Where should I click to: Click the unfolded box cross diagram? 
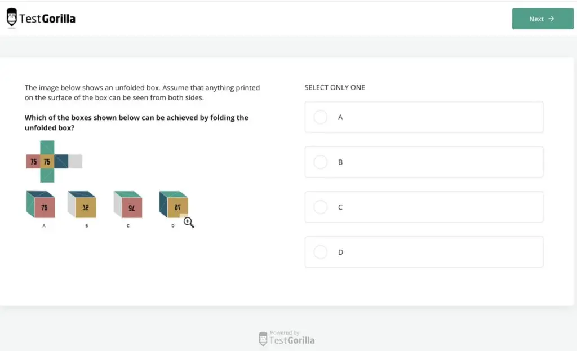tap(54, 161)
